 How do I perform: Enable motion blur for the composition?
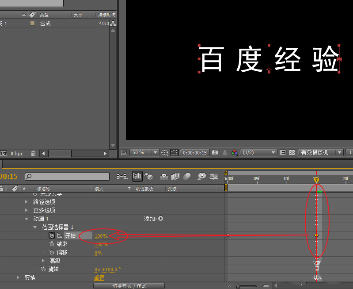[187, 176]
